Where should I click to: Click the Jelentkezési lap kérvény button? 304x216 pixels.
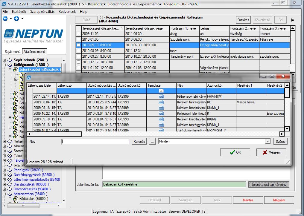(x=269, y=185)
